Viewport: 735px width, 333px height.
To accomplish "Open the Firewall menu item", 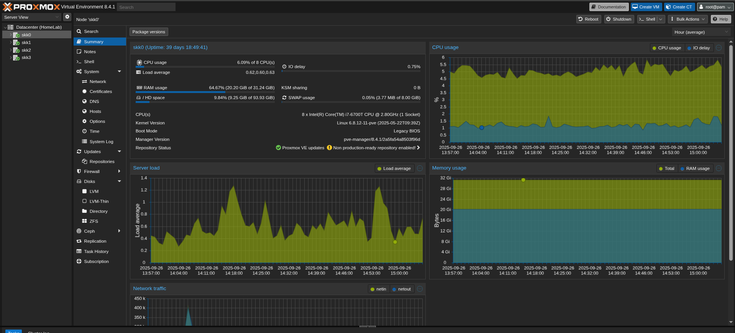I will click(x=92, y=171).
